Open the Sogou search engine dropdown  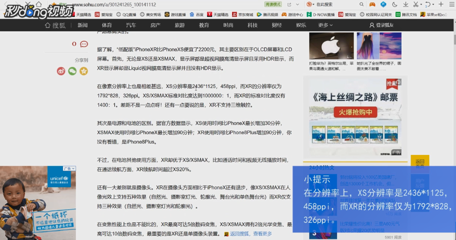click(x=310, y=5)
